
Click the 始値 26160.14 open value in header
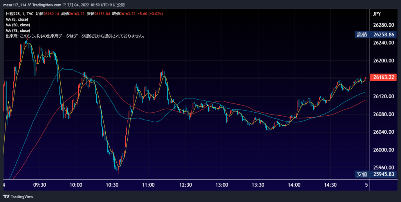(47, 14)
